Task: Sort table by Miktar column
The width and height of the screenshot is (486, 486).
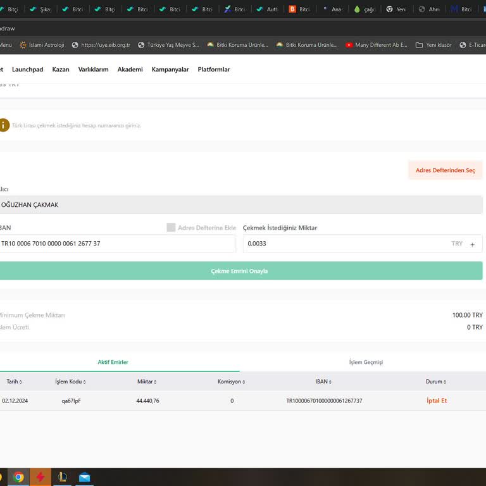Action: [x=147, y=382]
